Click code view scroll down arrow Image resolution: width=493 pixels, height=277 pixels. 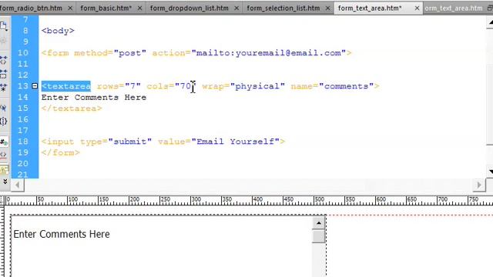pos(490,172)
